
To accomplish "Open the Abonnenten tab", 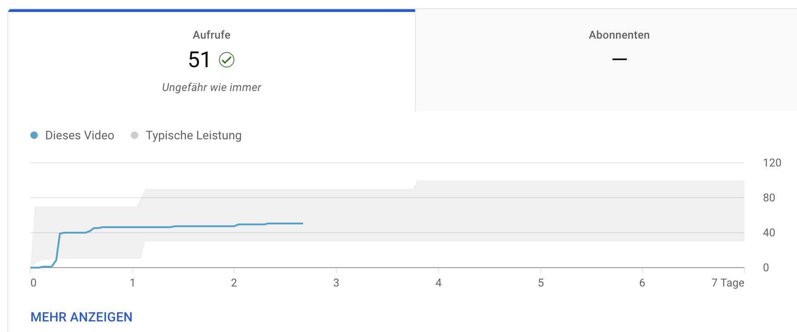I will coord(619,35).
